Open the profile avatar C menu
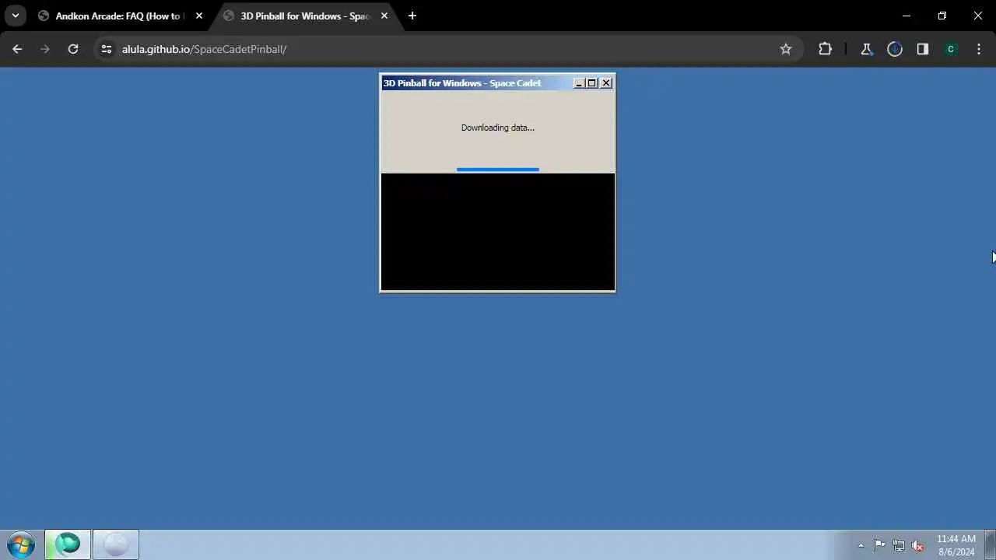The width and height of the screenshot is (996, 560). pos(951,49)
